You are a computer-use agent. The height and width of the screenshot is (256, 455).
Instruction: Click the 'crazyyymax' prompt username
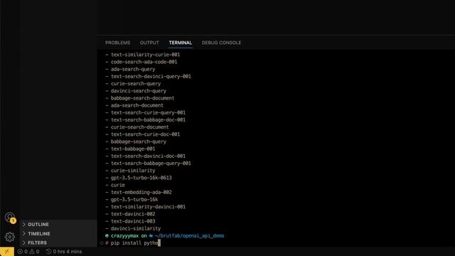point(125,235)
